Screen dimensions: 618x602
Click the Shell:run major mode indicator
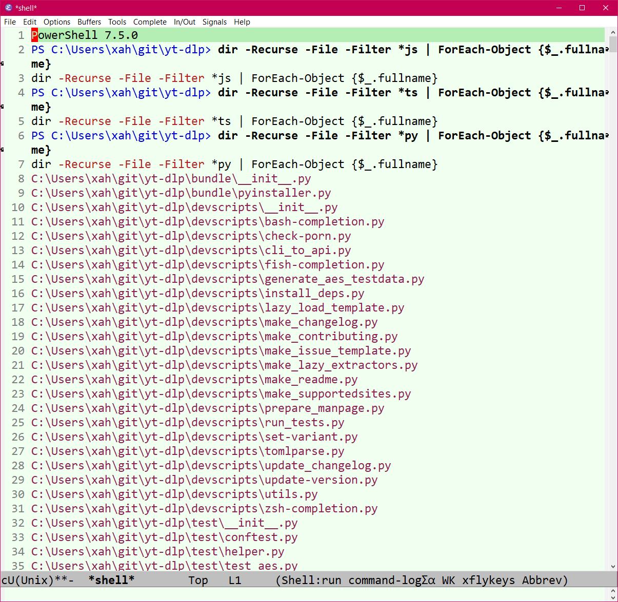click(311, 580)
